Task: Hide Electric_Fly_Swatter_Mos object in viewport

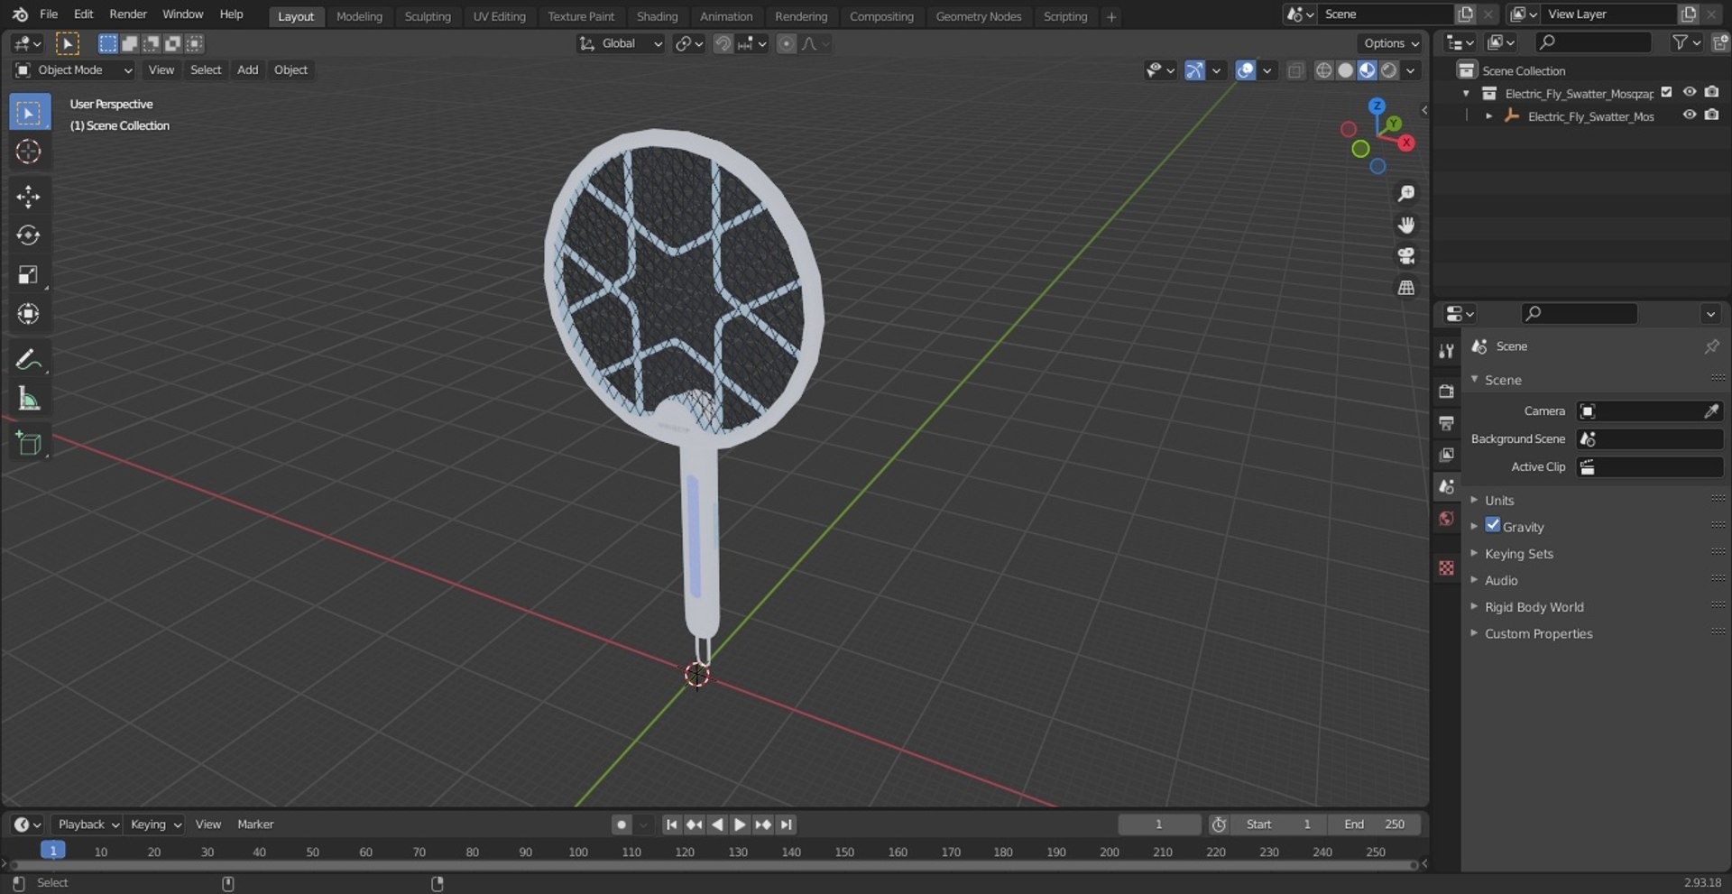Action: pos(1689,115)
